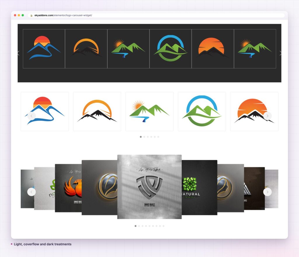
Task: Click the previous arrow of the dark logo carousel
Action: (18, 53)
